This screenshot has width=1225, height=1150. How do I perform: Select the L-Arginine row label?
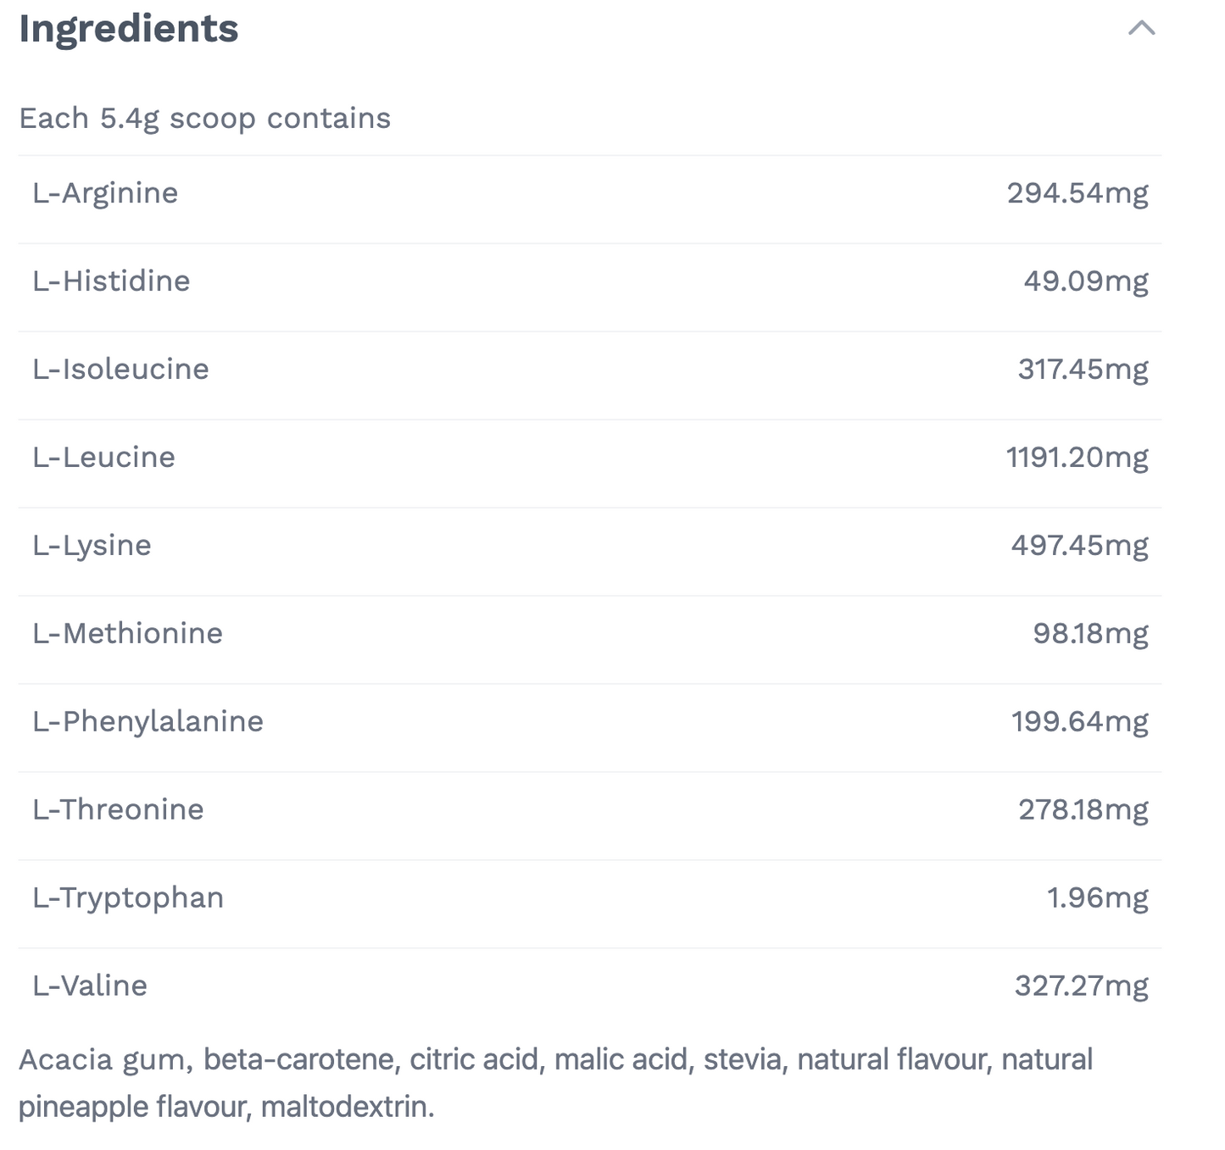(105, 193)
